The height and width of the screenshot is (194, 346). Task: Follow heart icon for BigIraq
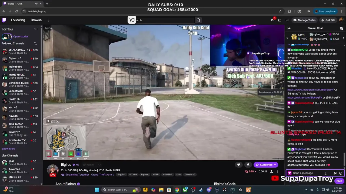(239, 165)
